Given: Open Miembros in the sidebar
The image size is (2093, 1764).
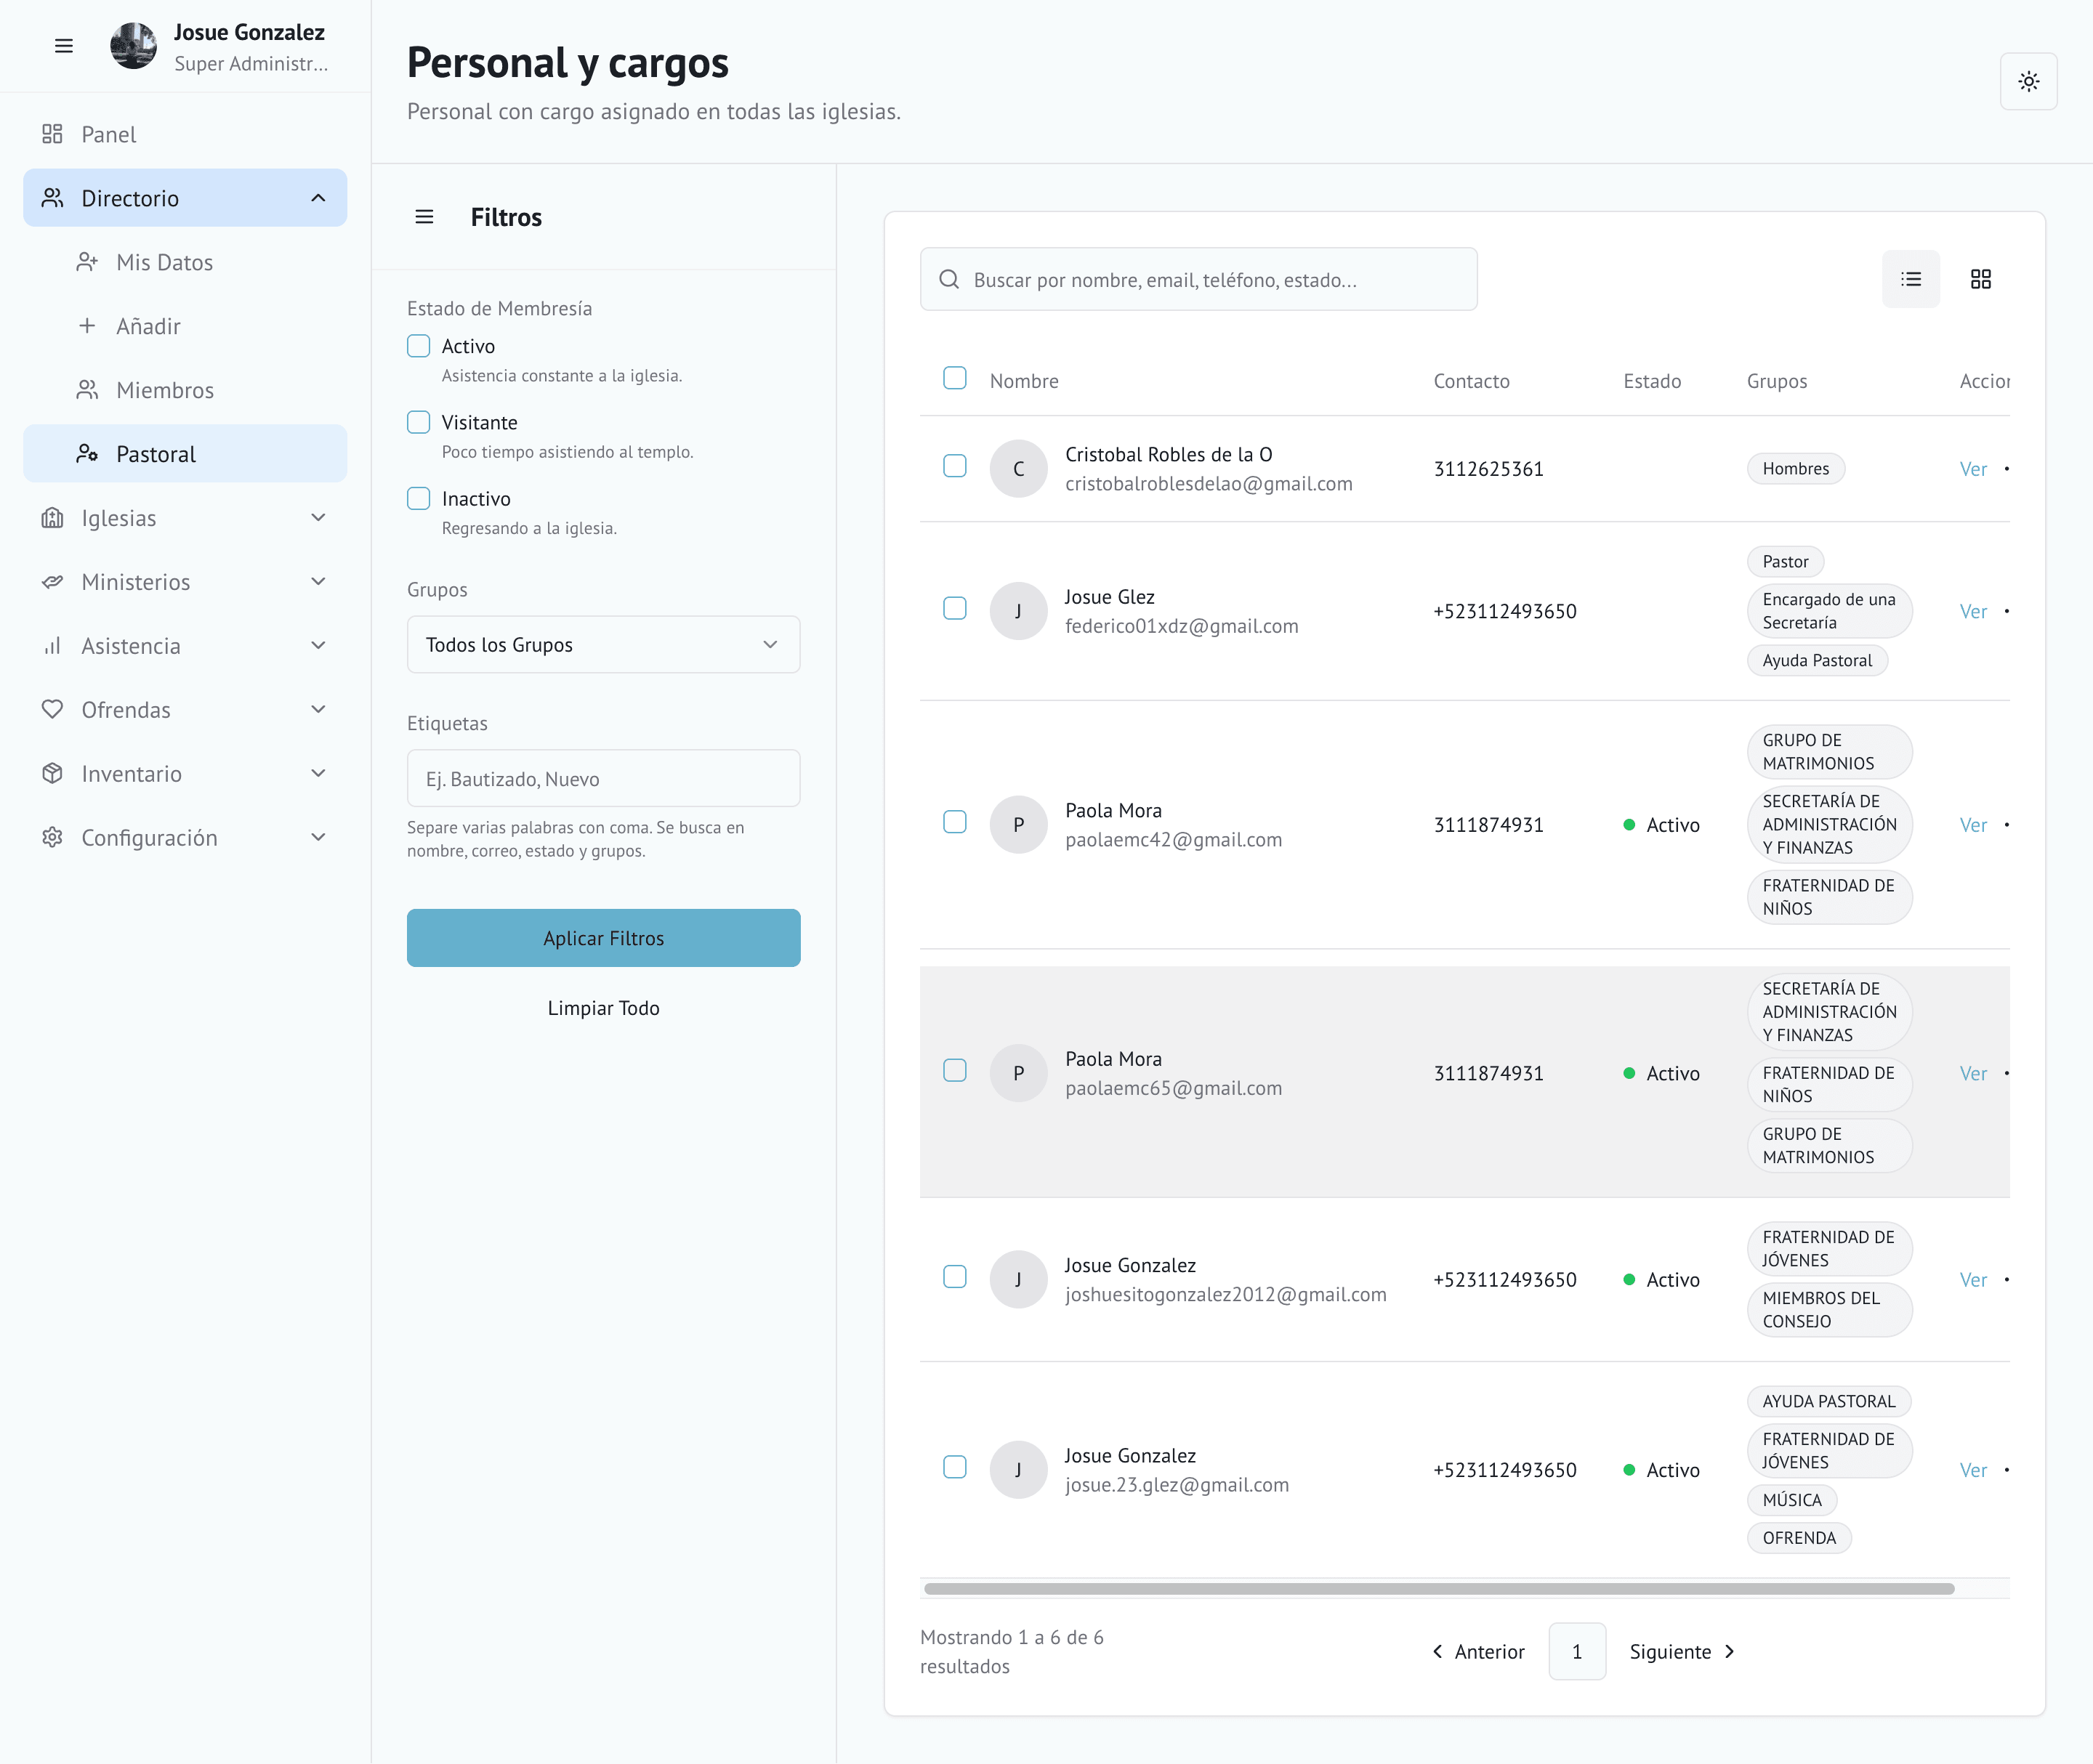Looking at the screenshot, I should click(x=185, y=390).
